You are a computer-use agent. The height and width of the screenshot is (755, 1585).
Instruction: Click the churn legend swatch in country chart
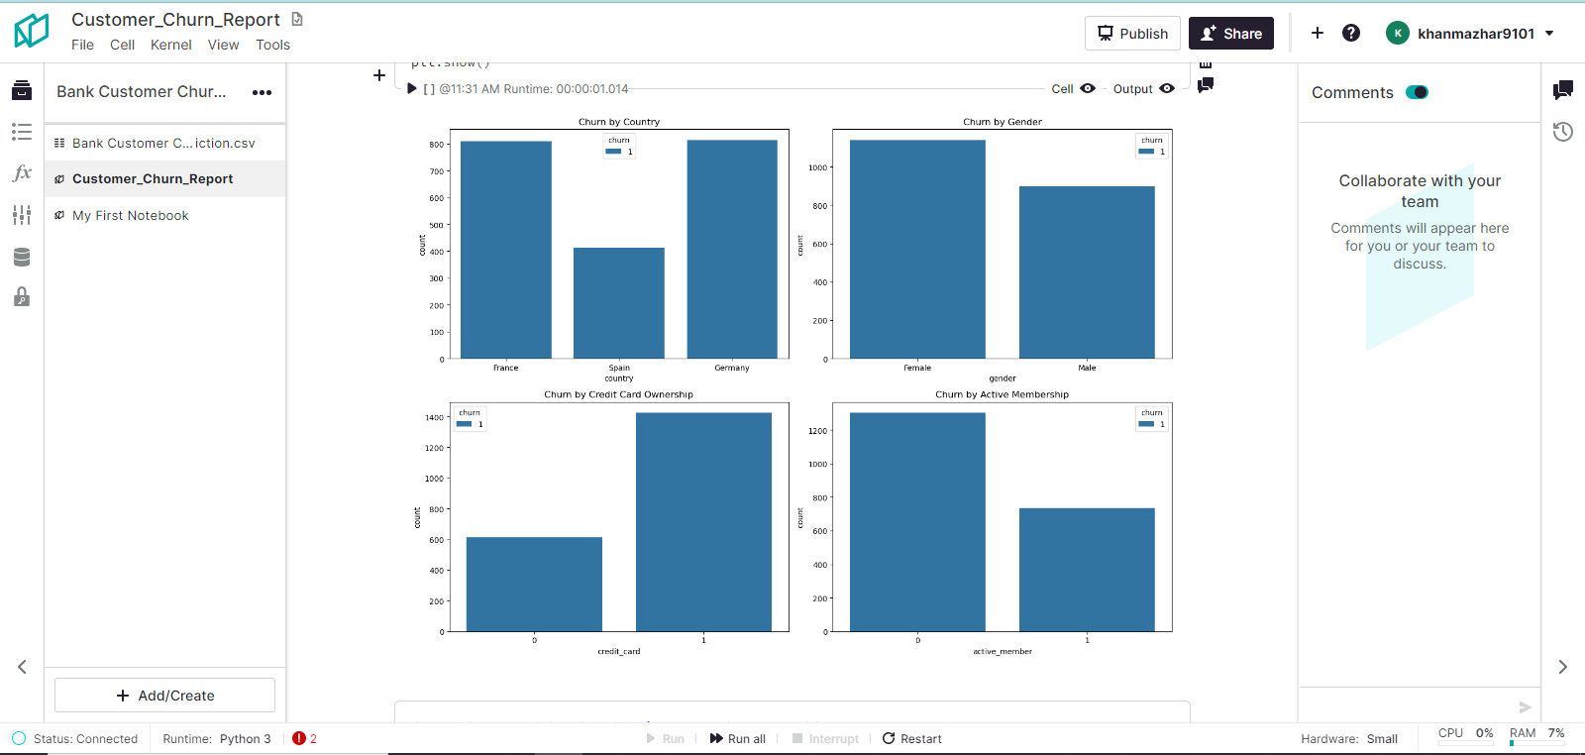(614, 152)
